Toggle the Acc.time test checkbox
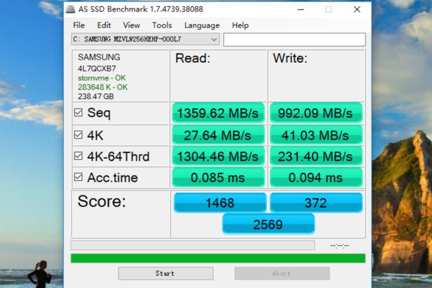 (x=78, y=177)
